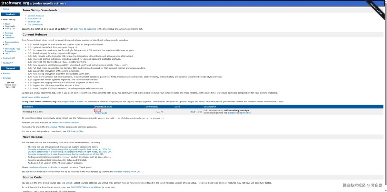Open the FAQ link in the sidebar

click(6, 44)
